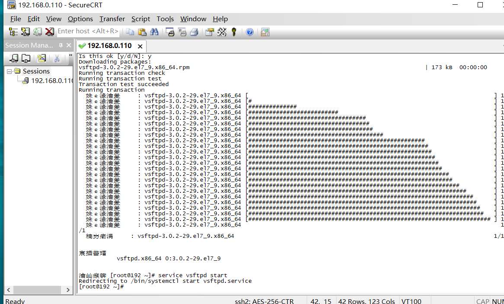Image resolution: width=504 pixels, height=304 pixels.
Task: Click Connect icon in Session Manager panel
Action: tap(14, 58)
